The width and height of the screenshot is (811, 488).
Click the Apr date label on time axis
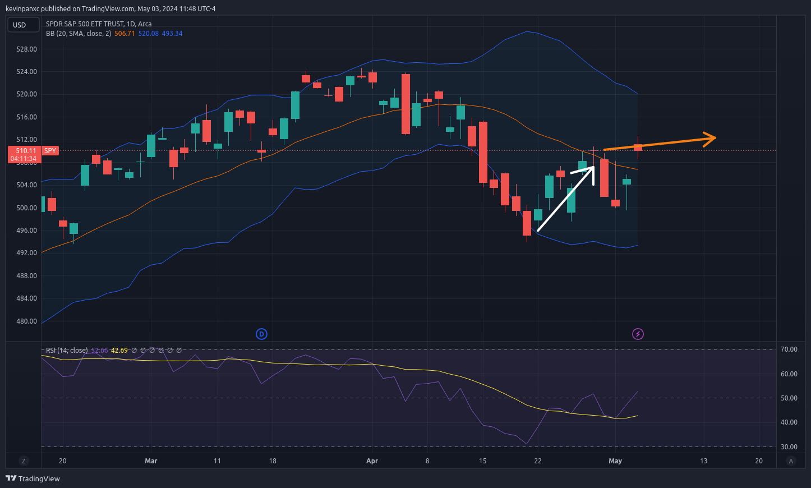[x=372, y=461]
